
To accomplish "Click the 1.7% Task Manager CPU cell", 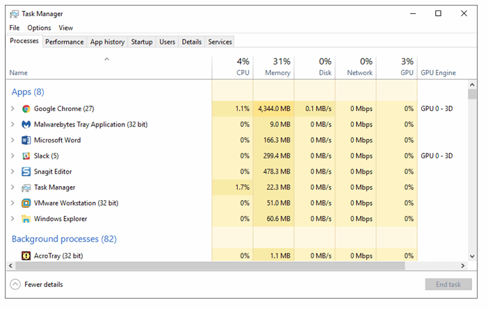I will (232, 187).
